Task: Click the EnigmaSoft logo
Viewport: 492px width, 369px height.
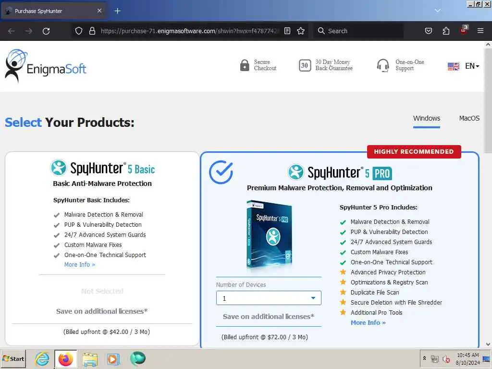Action: (x=46, y=66)
